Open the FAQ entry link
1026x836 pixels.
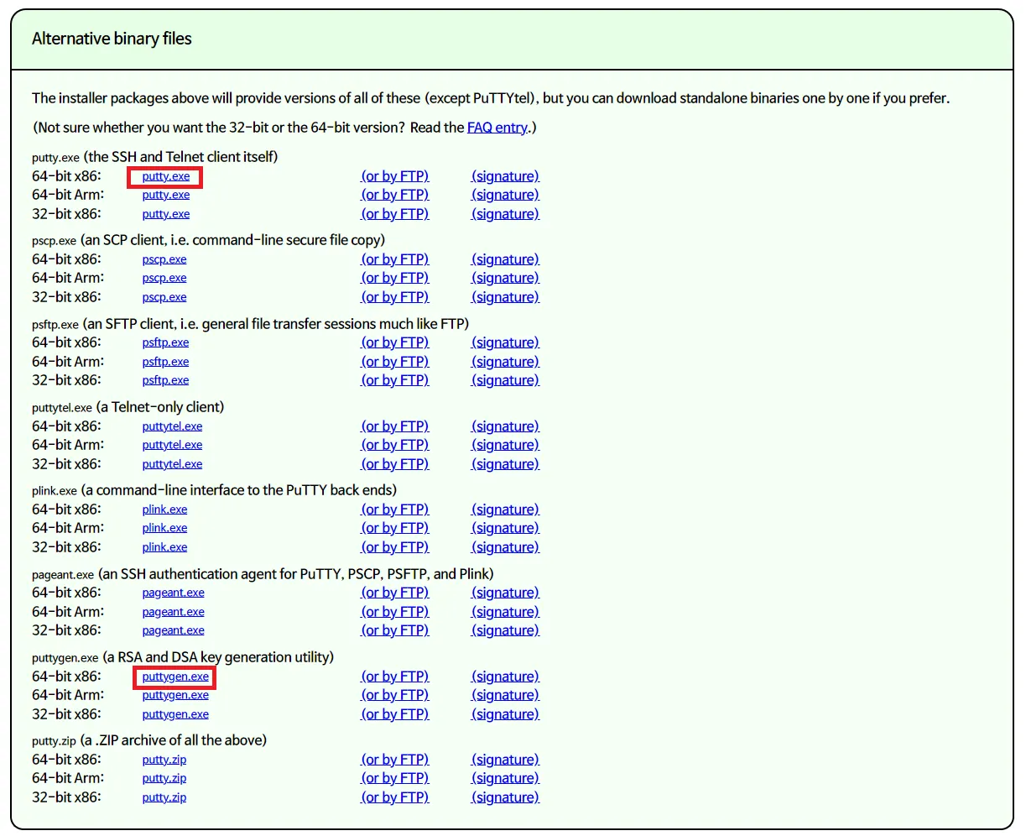click(x=498, y=128)
